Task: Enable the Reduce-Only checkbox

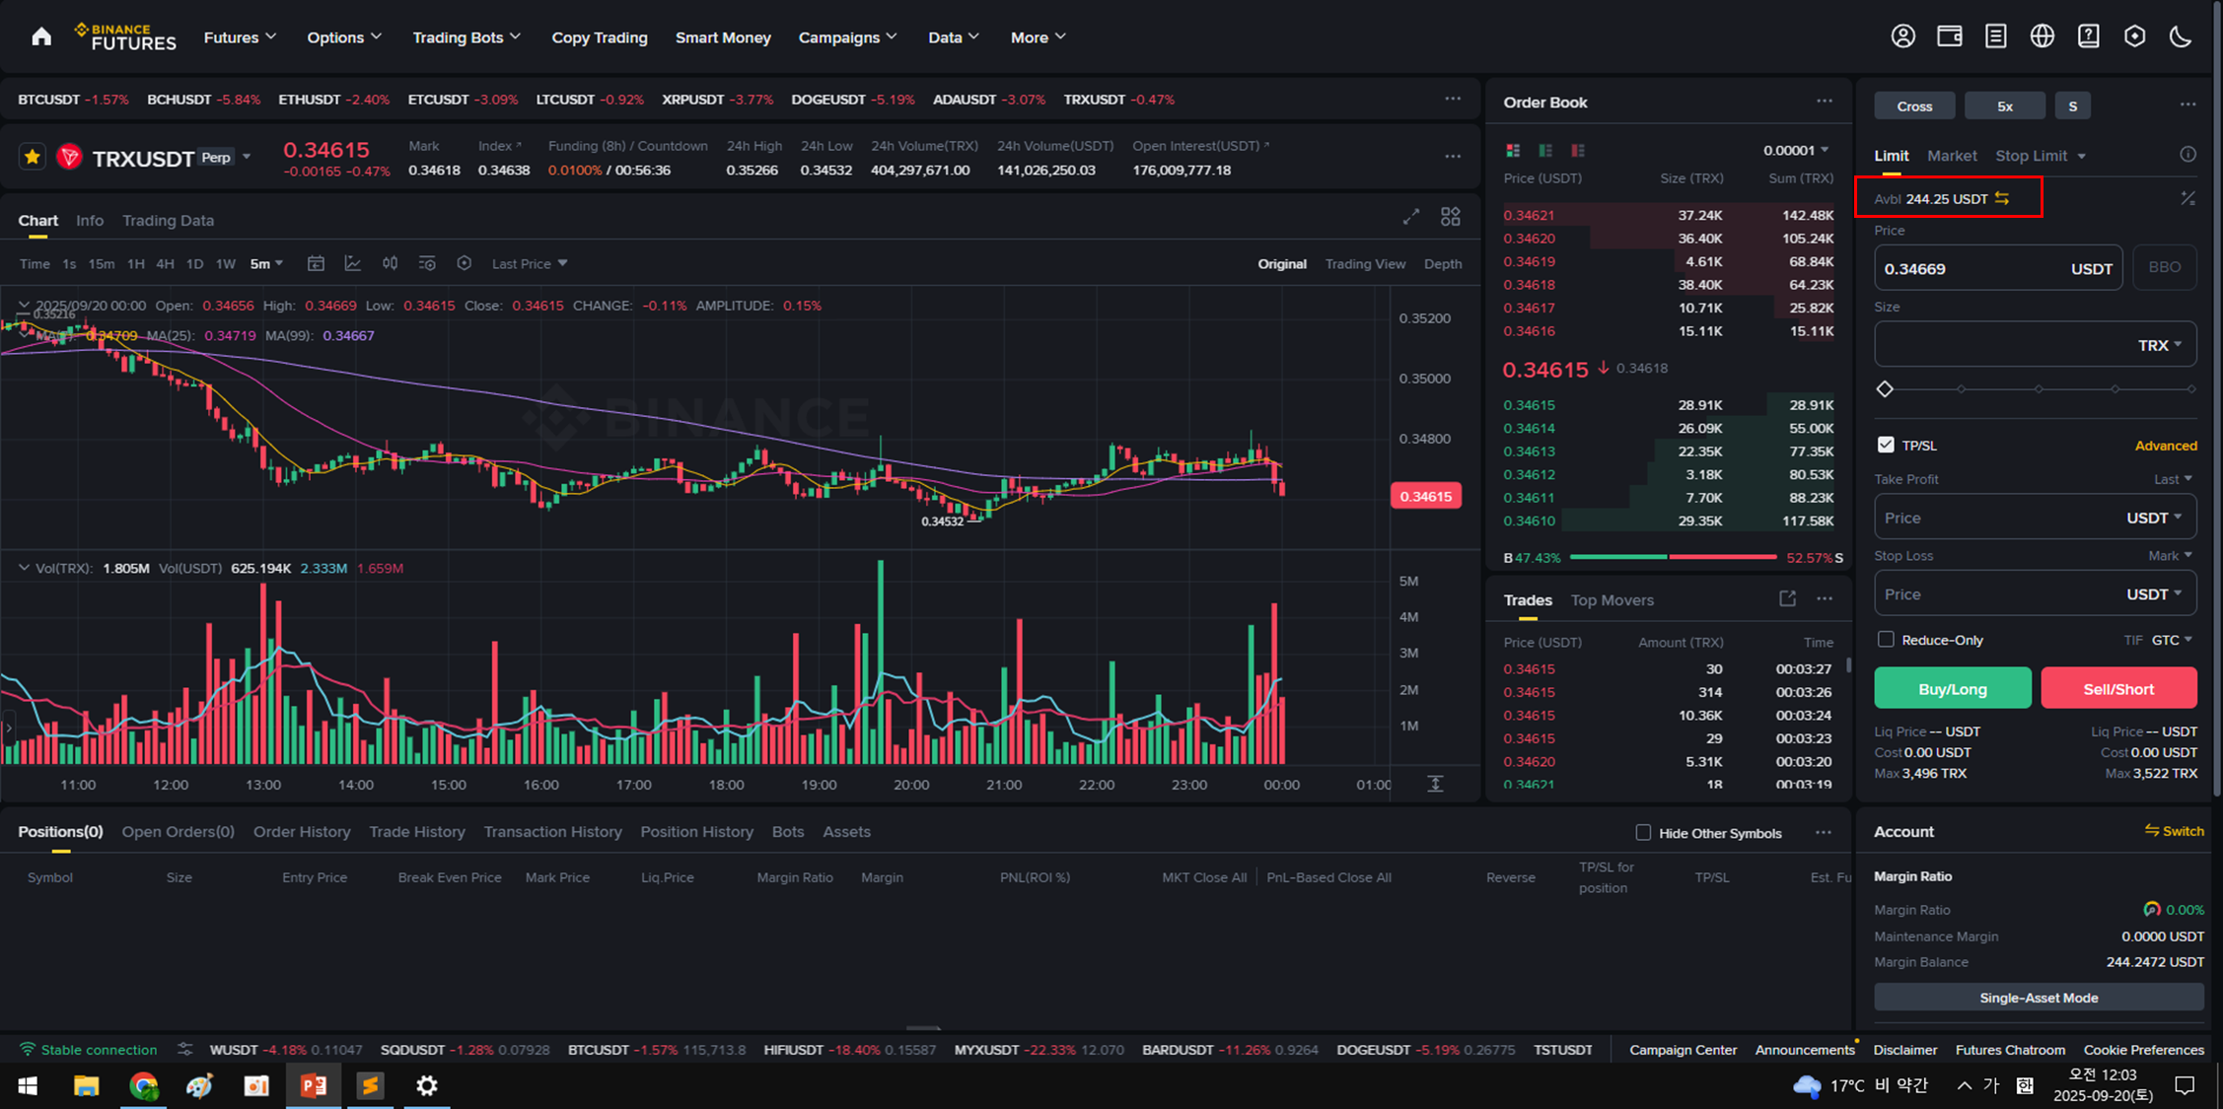Action: [x=1886, y=639]
